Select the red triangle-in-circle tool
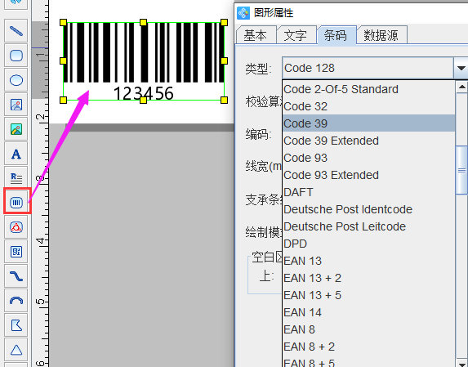 pyautogui.click(x=16, y=227)
